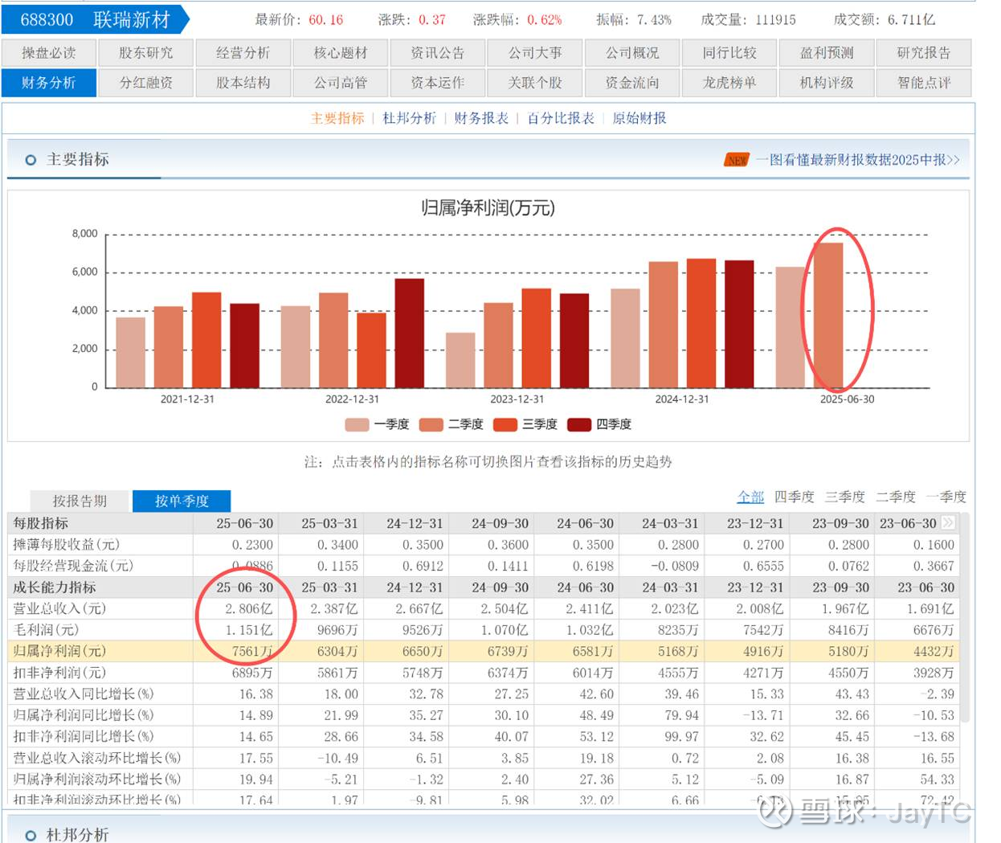Open the 龙虎榜单 menu item
1001x843 pixels.
(x=729, y=83)
